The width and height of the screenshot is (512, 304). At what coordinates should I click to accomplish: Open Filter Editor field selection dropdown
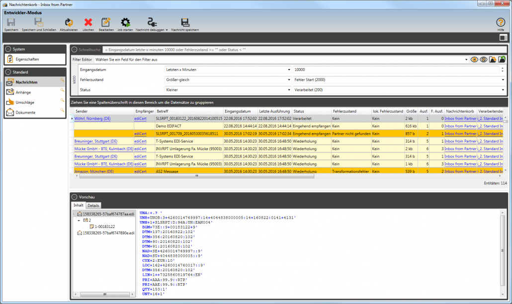click(x=466, y=60)
